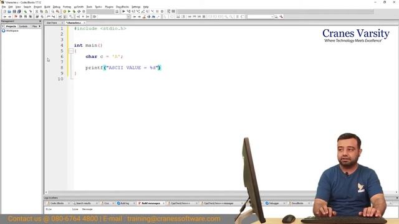Open the Plugins menu
Screen dimensions: 399x224
point(109,7)
